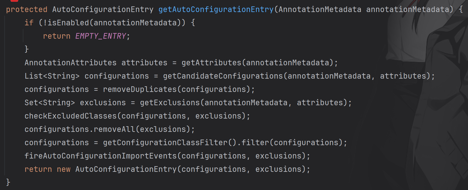The width and height of the screenshot is (468, 190).
Task: Click the removeDuplicates method call
Action: [140, 89]
